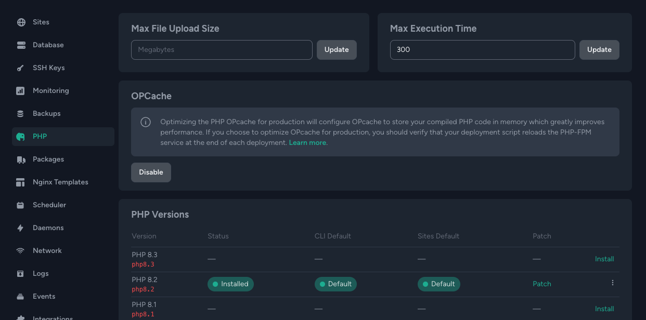
Task: Click the Monitoring chart icon
Action: click(x=21, y=91)
